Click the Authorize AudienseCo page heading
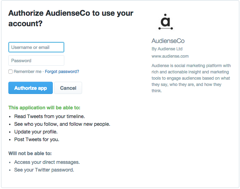 (71, 18)
